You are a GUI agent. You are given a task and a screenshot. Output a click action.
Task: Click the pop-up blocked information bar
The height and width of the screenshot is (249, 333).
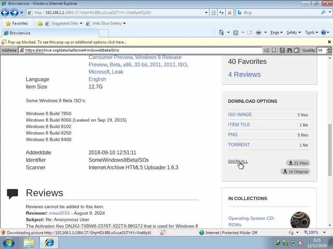point(164,42)
